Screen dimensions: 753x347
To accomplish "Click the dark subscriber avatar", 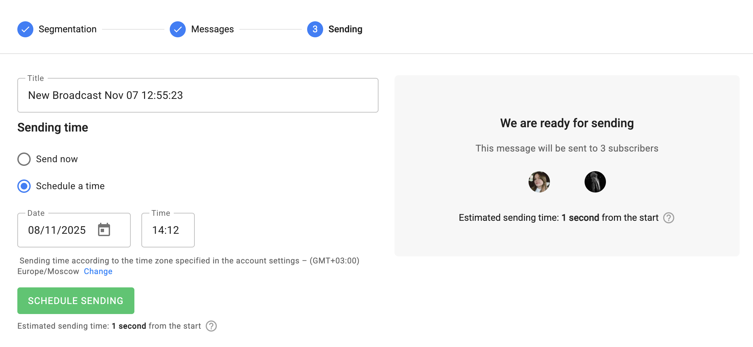I will (595, 182).
